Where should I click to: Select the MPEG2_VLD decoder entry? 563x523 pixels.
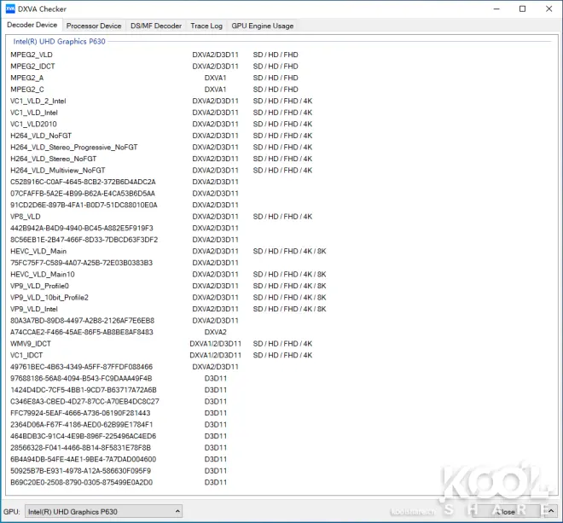[32, 55]
